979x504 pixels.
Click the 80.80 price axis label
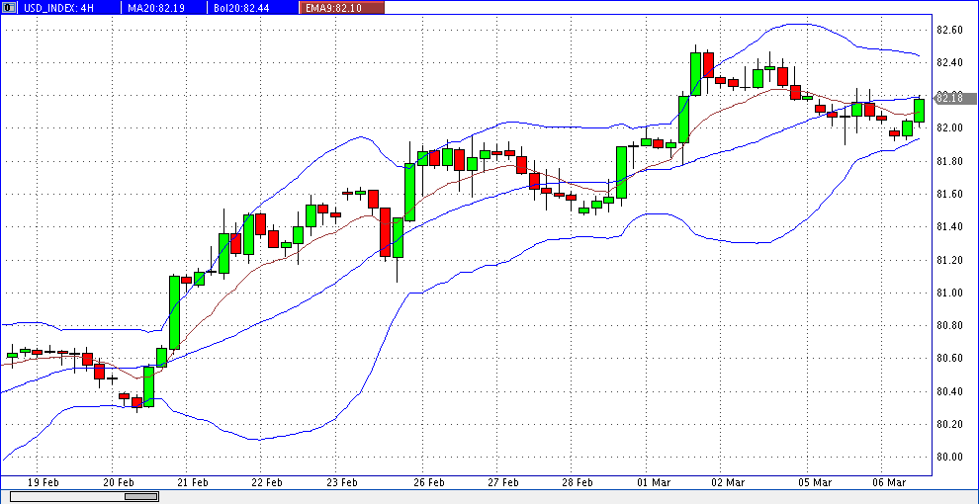pyautogui.click(x=949, y=325)
